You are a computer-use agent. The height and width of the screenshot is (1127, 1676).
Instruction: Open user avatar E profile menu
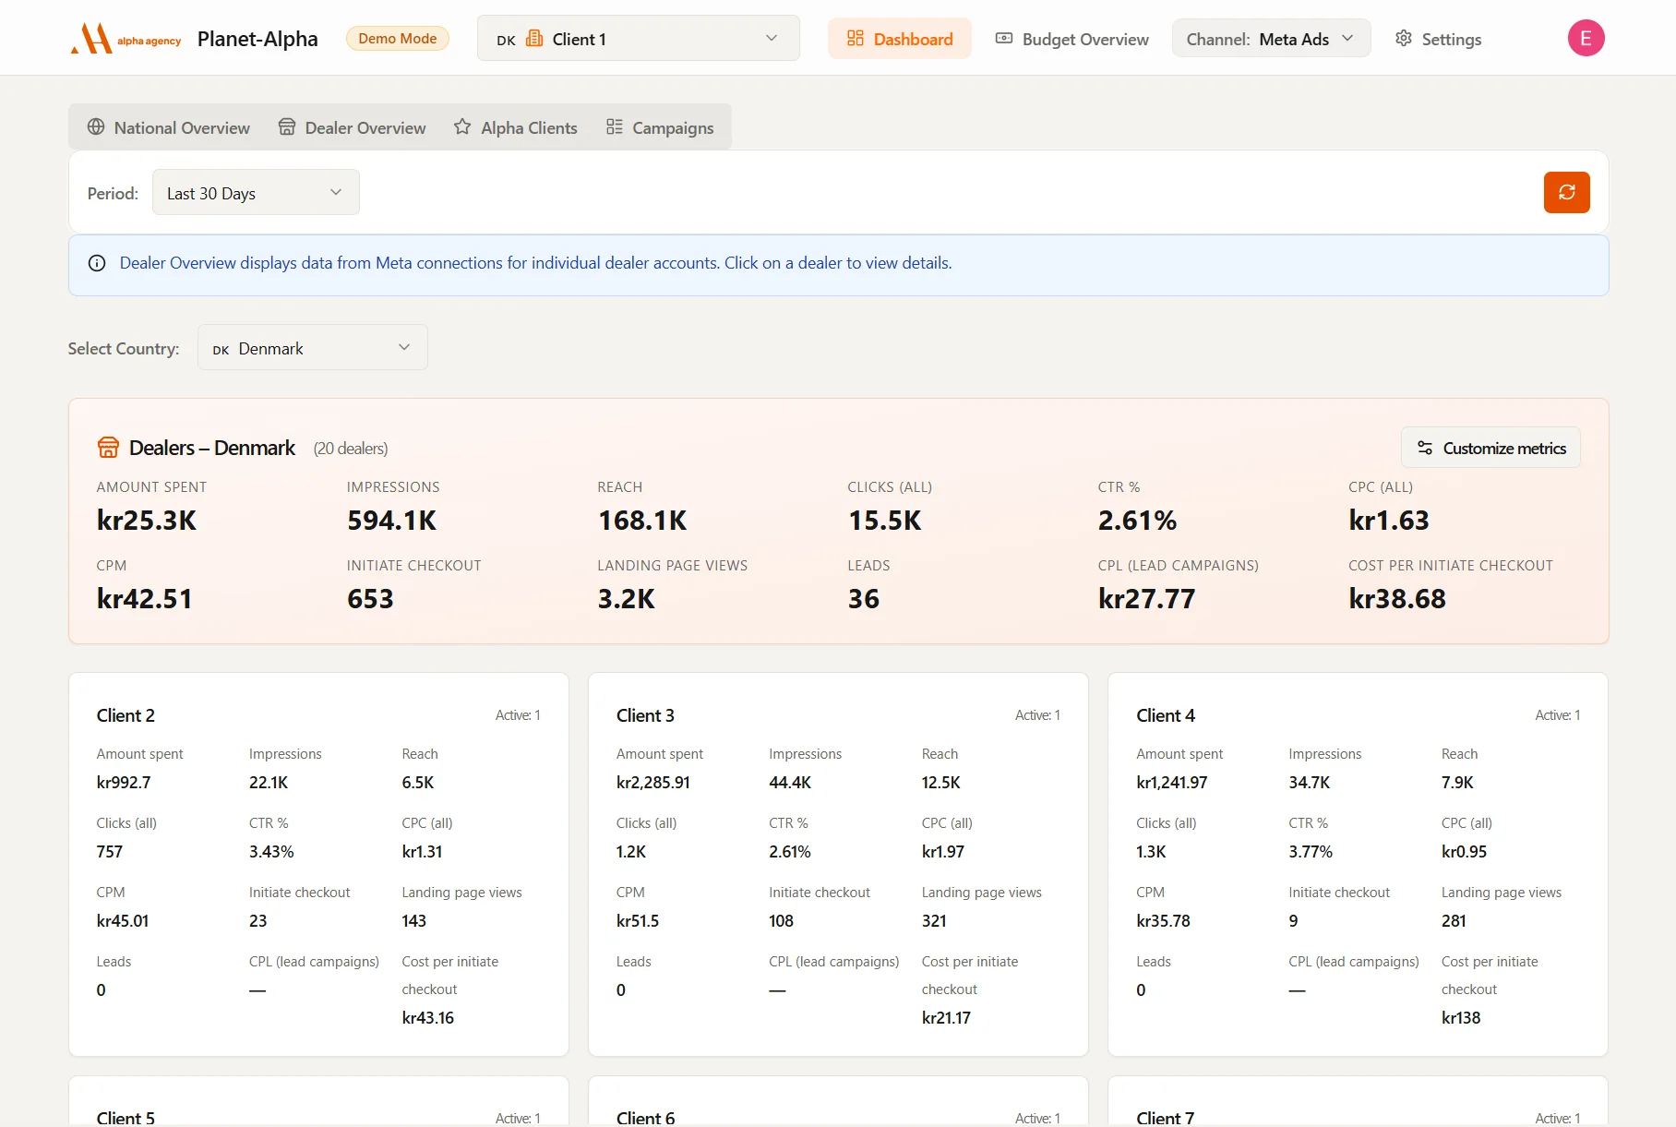coord(1586,38)
